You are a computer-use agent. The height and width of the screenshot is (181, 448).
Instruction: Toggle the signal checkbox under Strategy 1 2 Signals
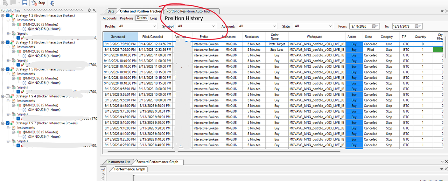coord(19,38)
